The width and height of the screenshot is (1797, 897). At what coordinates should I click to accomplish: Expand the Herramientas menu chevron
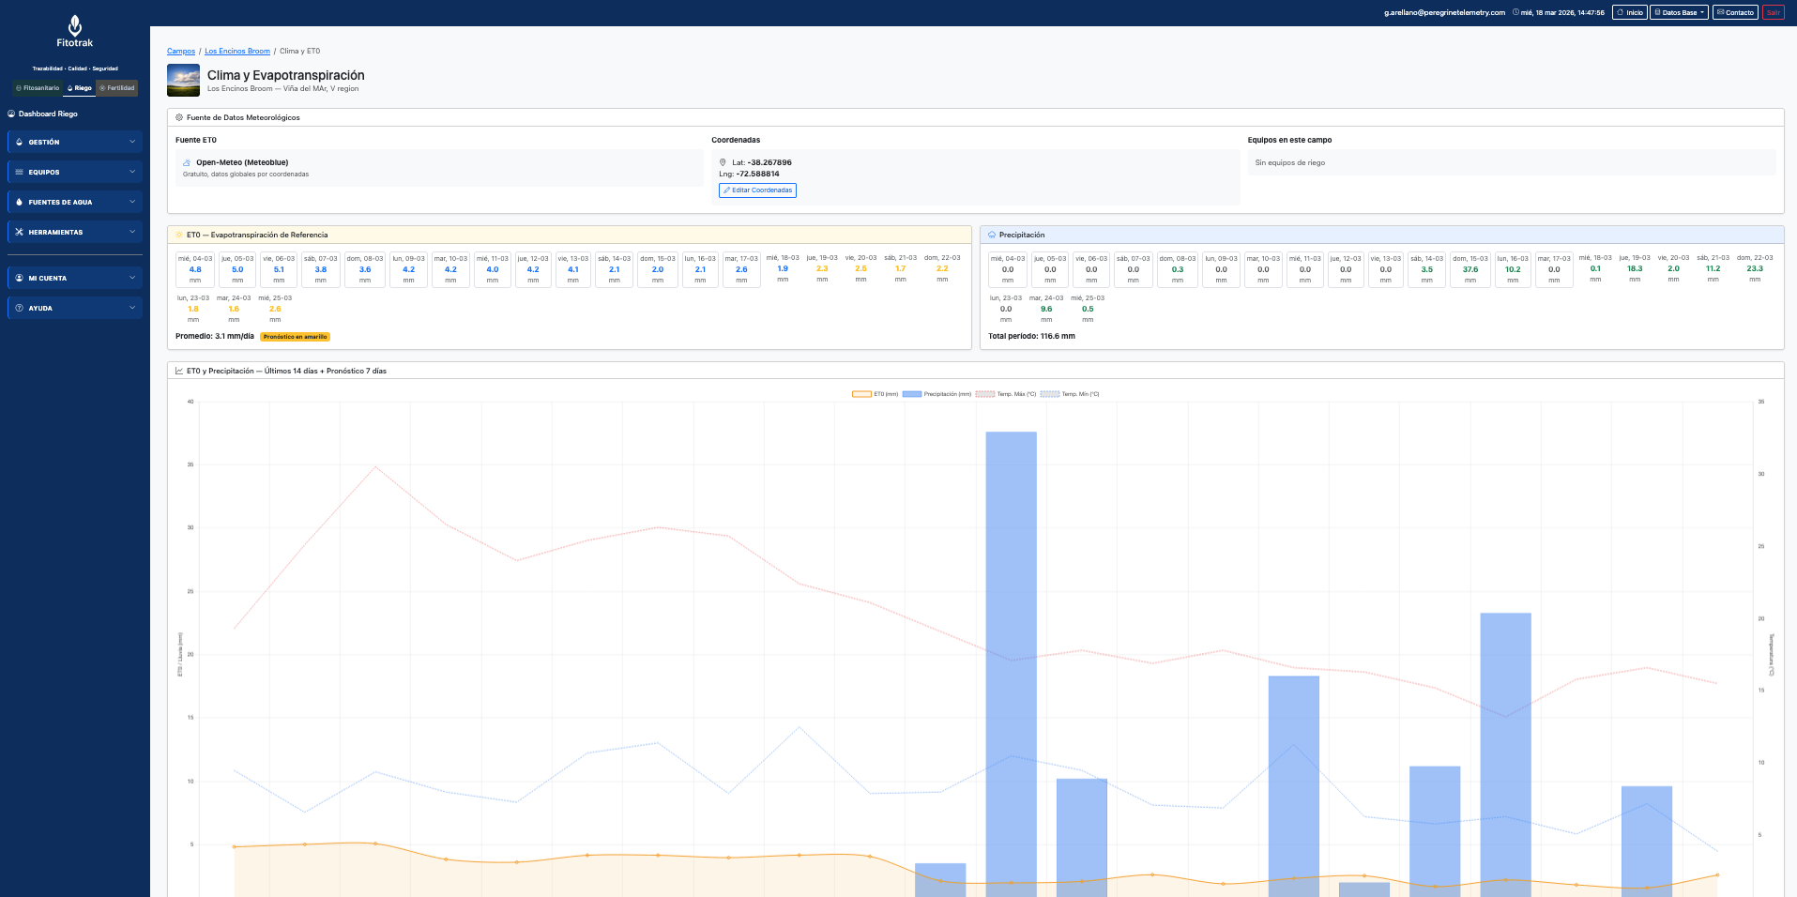click(132, 233)
